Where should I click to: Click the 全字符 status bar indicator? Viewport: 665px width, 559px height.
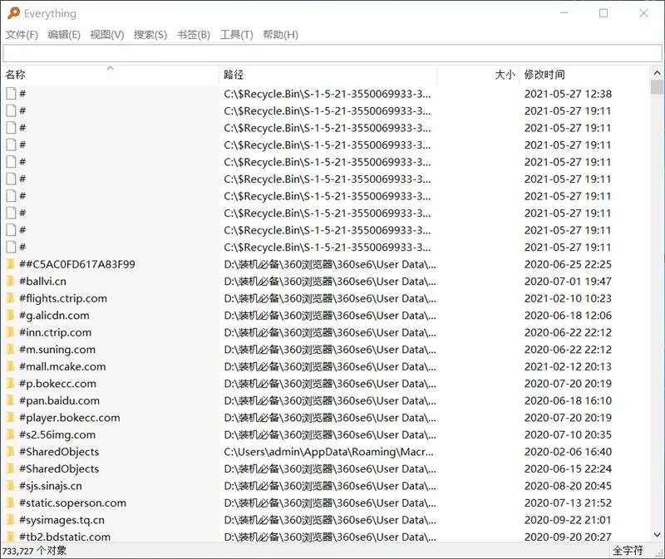[x=628, y=551]
